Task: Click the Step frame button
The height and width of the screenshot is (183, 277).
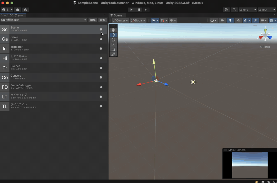Action: pyautogui.click(x=146, y=10)
